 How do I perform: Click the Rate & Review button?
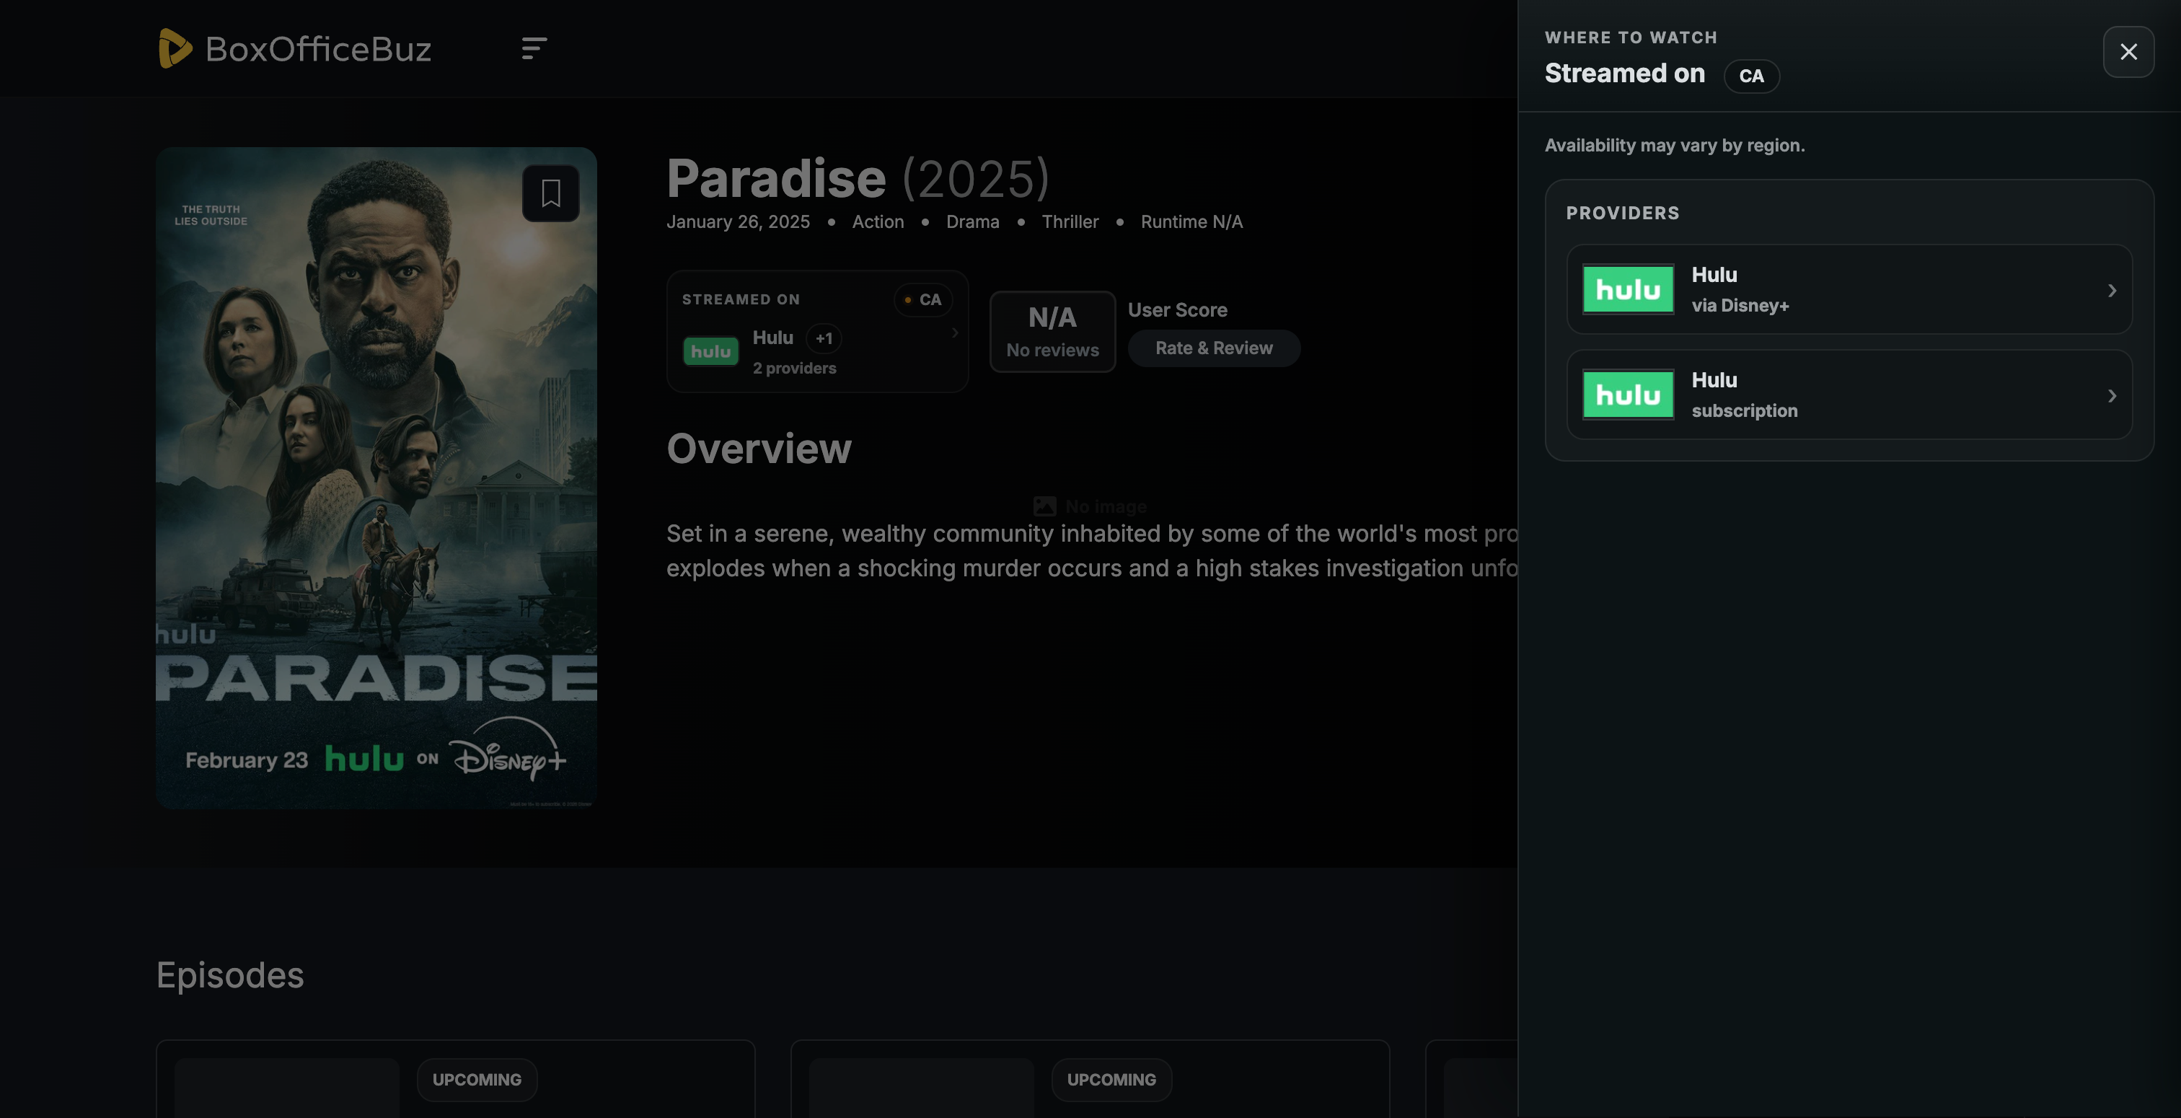coord(1213,348)
